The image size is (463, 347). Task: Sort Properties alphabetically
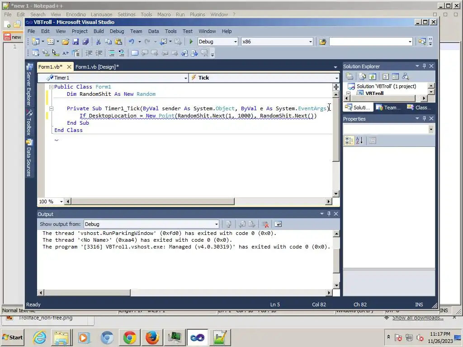click(359, 141)
